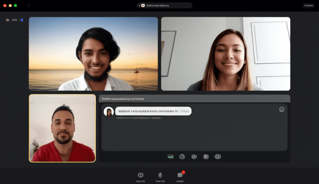Click the green icon below the chat panel

(171, 156)
